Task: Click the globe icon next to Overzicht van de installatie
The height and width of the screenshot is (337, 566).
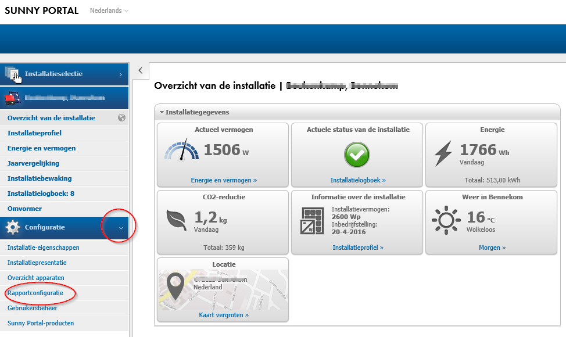Action: tap(120, 117)
